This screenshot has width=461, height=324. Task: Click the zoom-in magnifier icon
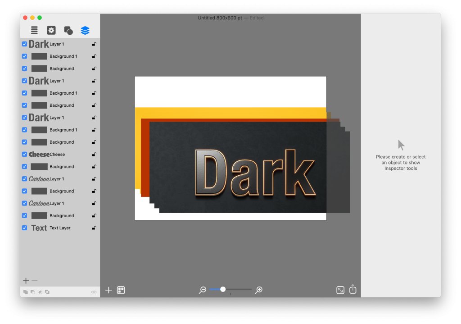click(x=258, y=290)
